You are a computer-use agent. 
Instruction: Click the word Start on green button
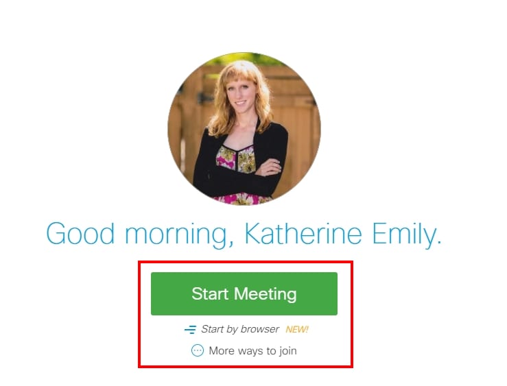point(210,293)
